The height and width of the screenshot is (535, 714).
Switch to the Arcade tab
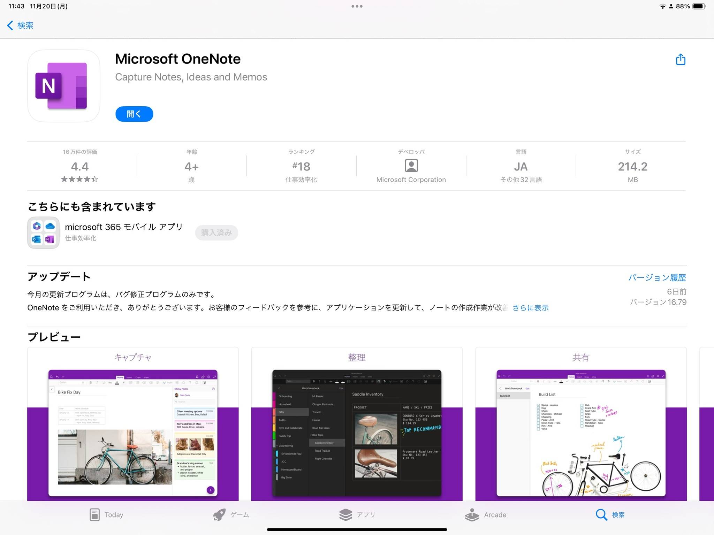tap(485, 514)
